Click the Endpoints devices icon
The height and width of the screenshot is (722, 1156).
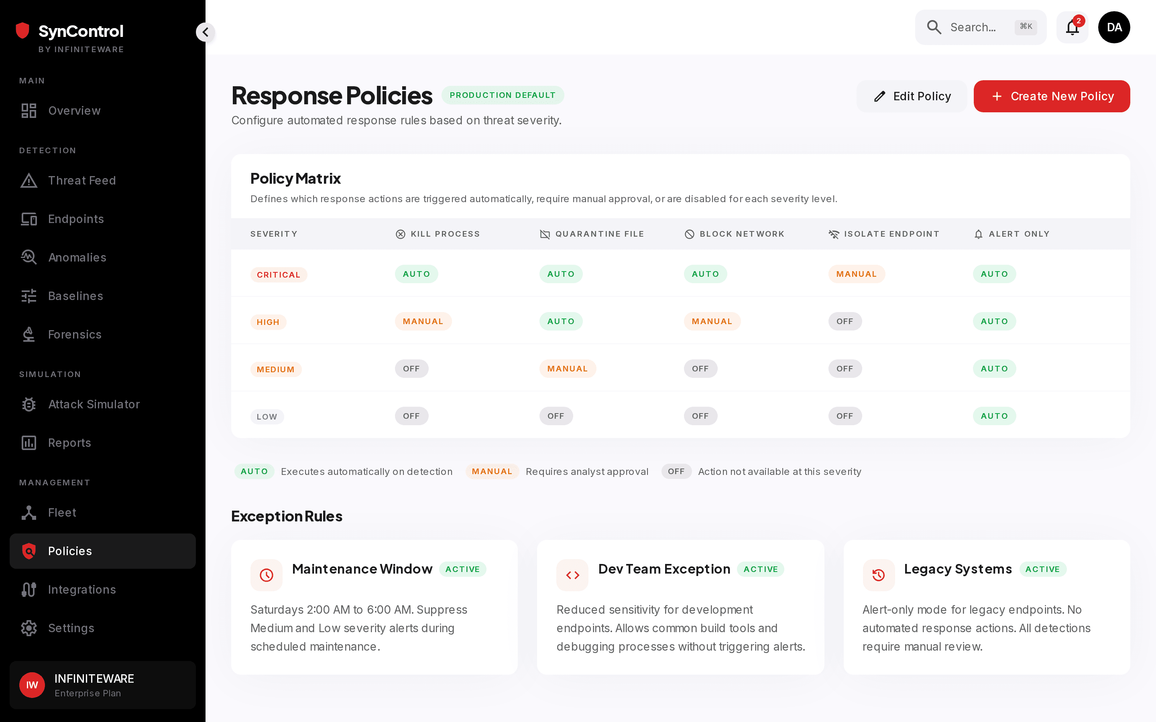(x=28, y=219)
